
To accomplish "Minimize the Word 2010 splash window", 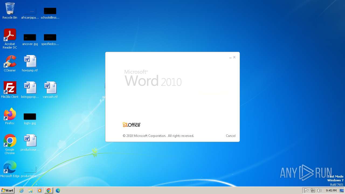I will (x=230, y=57).
